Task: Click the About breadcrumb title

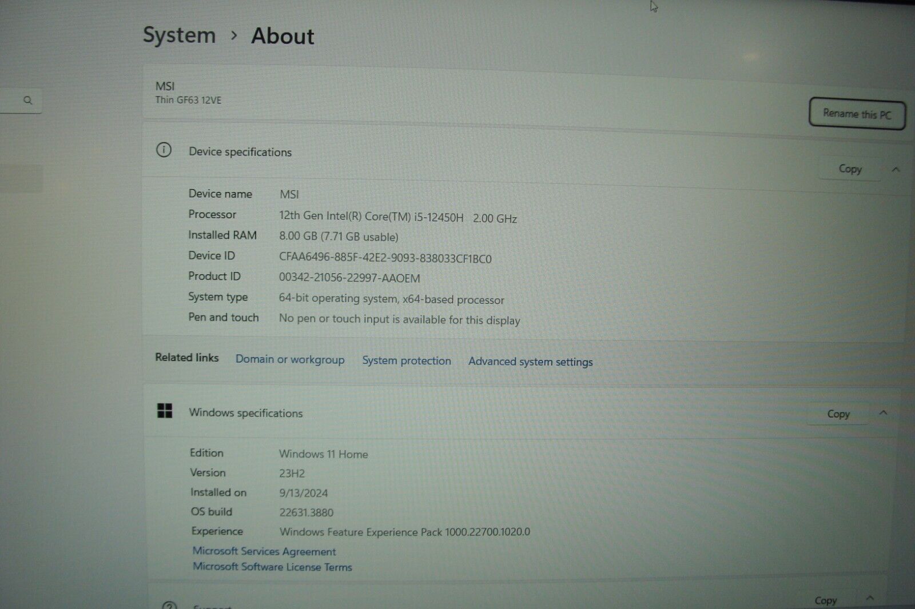Action: (x=283, y=36)
